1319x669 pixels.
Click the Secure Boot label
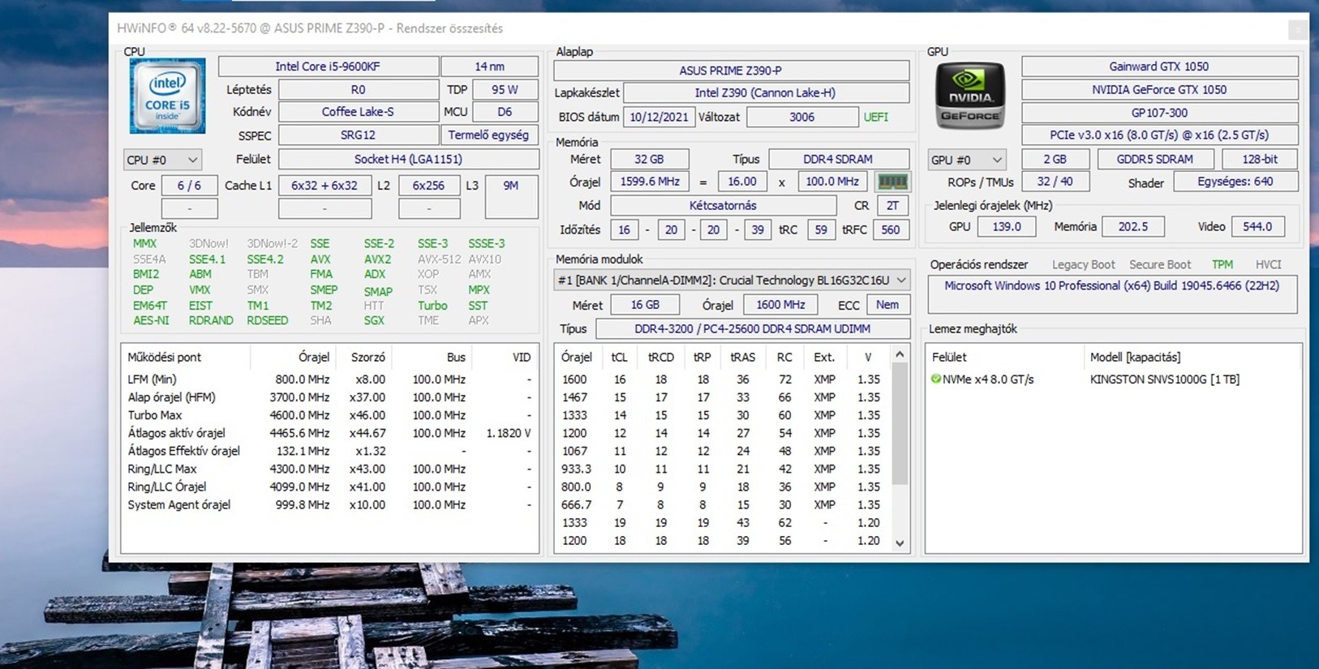pyautogui.click(x=1160, y=264)
